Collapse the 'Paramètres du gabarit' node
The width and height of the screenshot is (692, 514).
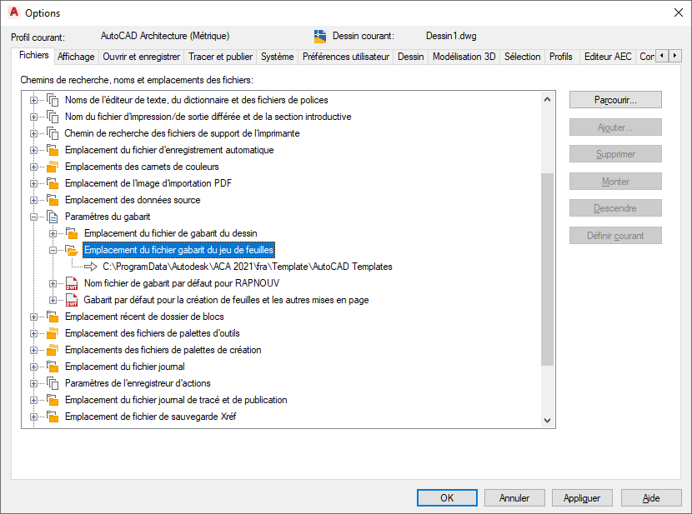33,217
